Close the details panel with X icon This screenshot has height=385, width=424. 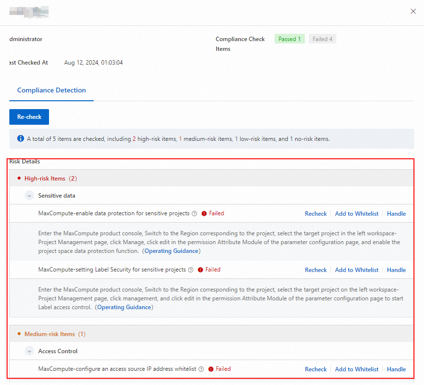coord(413,11)
